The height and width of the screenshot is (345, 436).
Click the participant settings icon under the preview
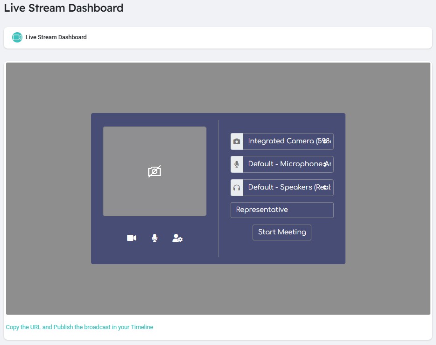(x=177, y=238)
